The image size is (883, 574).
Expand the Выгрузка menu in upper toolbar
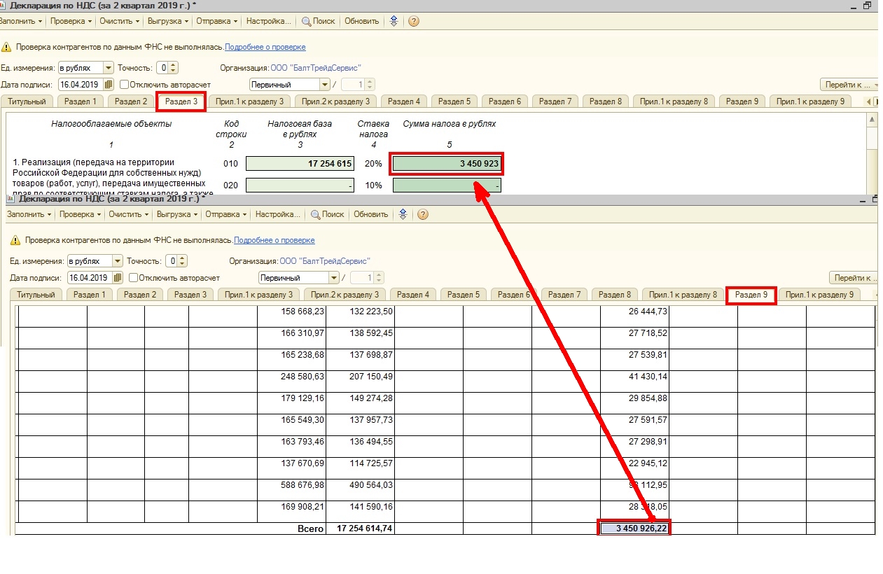pyautogui.click(x=168, y=21)
